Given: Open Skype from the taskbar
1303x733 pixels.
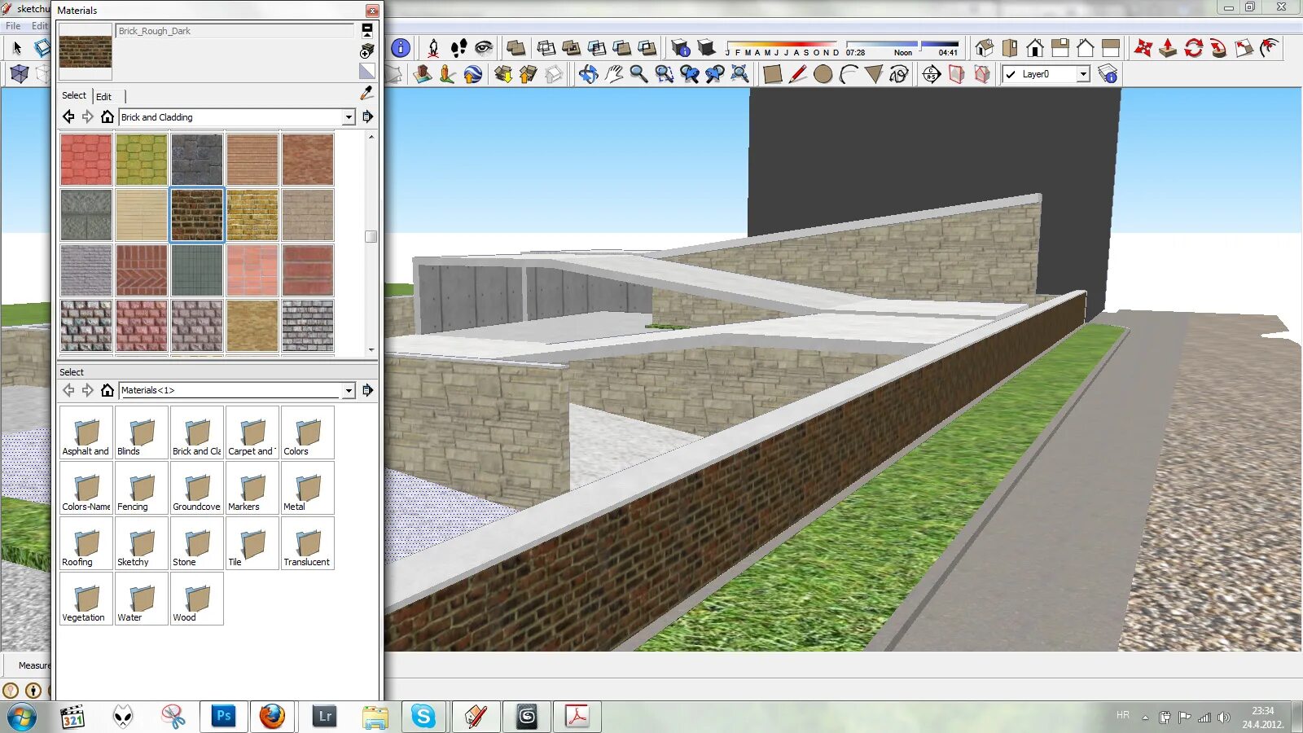Looking at the screenshot, I should [423, 717].
